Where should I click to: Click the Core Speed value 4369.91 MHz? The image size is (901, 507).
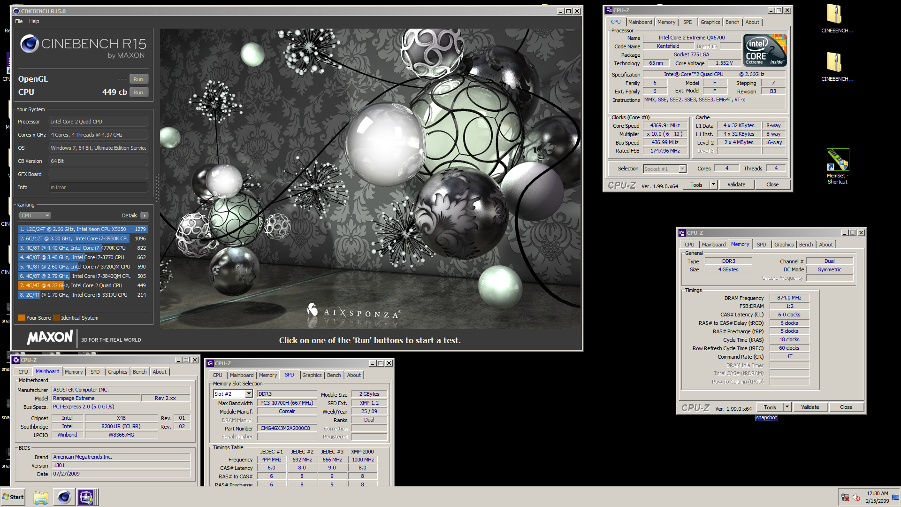pos(664,125)
